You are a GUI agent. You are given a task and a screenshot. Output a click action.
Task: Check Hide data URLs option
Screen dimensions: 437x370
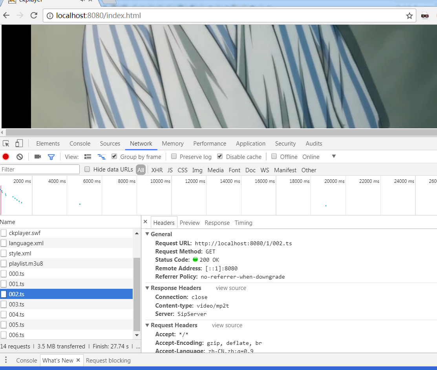(87, 169)
